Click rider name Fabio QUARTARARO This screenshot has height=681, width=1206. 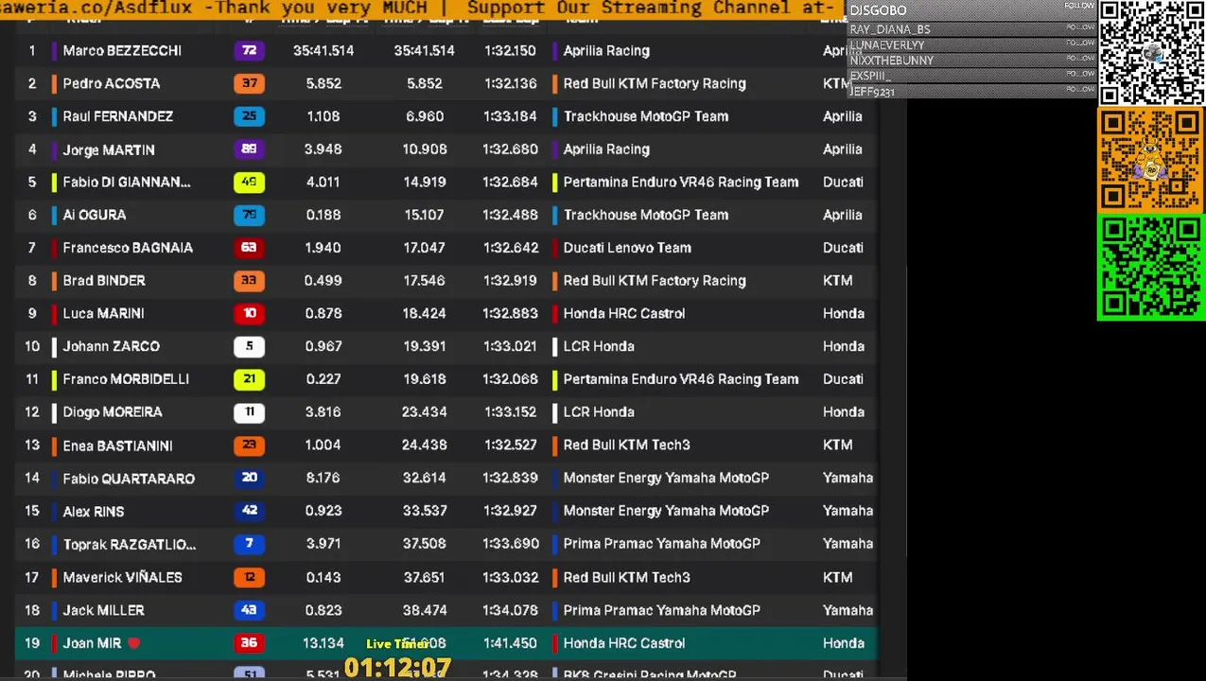click(x=129, y=479)
